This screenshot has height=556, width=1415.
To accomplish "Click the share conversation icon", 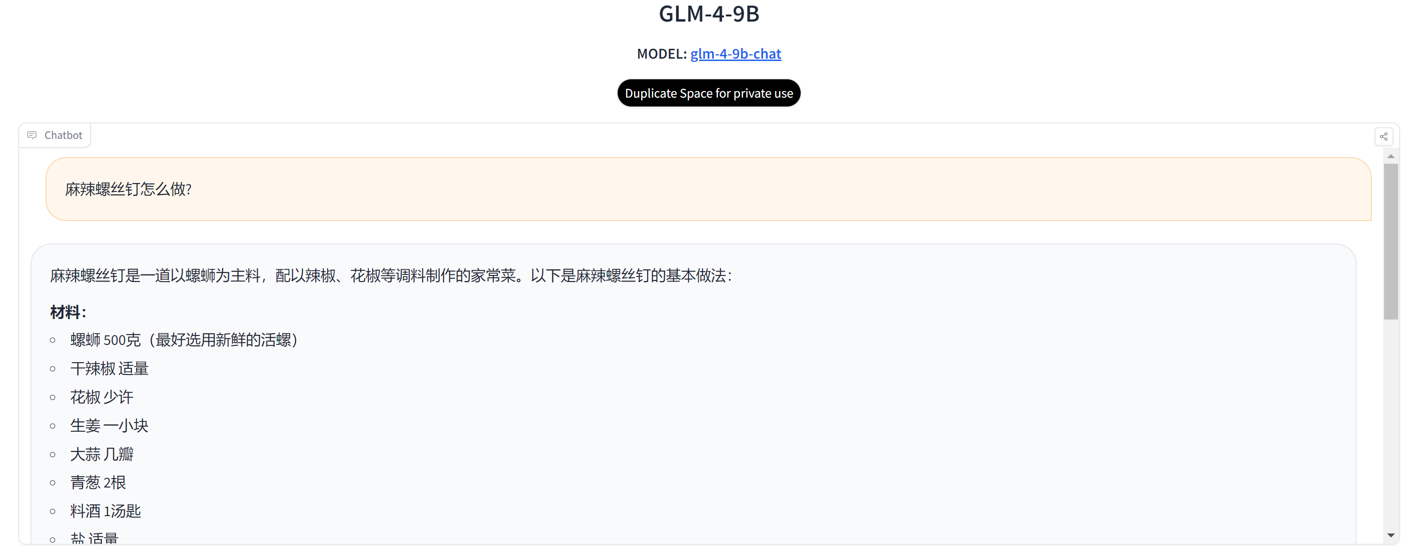I will coord(1383,136).
